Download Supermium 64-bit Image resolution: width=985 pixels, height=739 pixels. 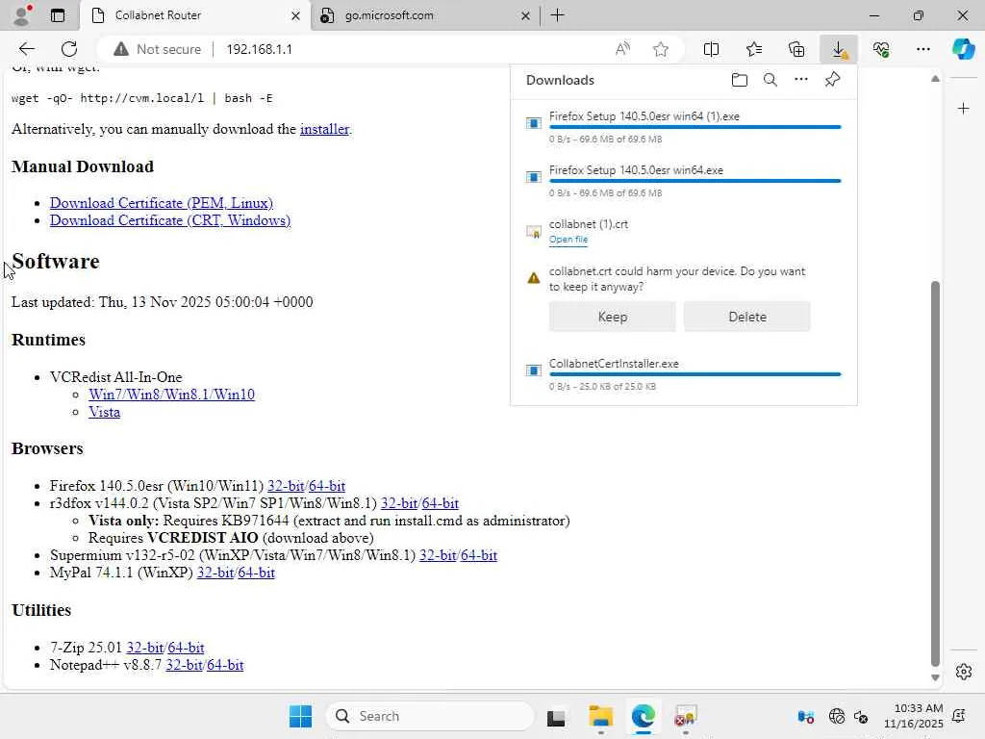(x=479, y=555)
